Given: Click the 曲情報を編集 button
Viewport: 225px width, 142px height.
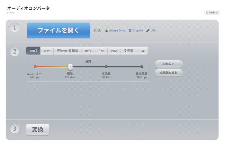Looking at the screenshot, I should pos(169,73).
